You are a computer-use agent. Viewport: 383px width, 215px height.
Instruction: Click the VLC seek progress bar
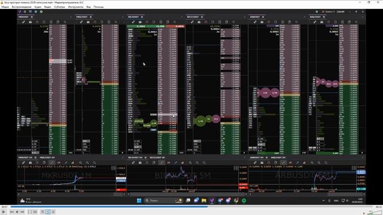(x=191, y=207)
